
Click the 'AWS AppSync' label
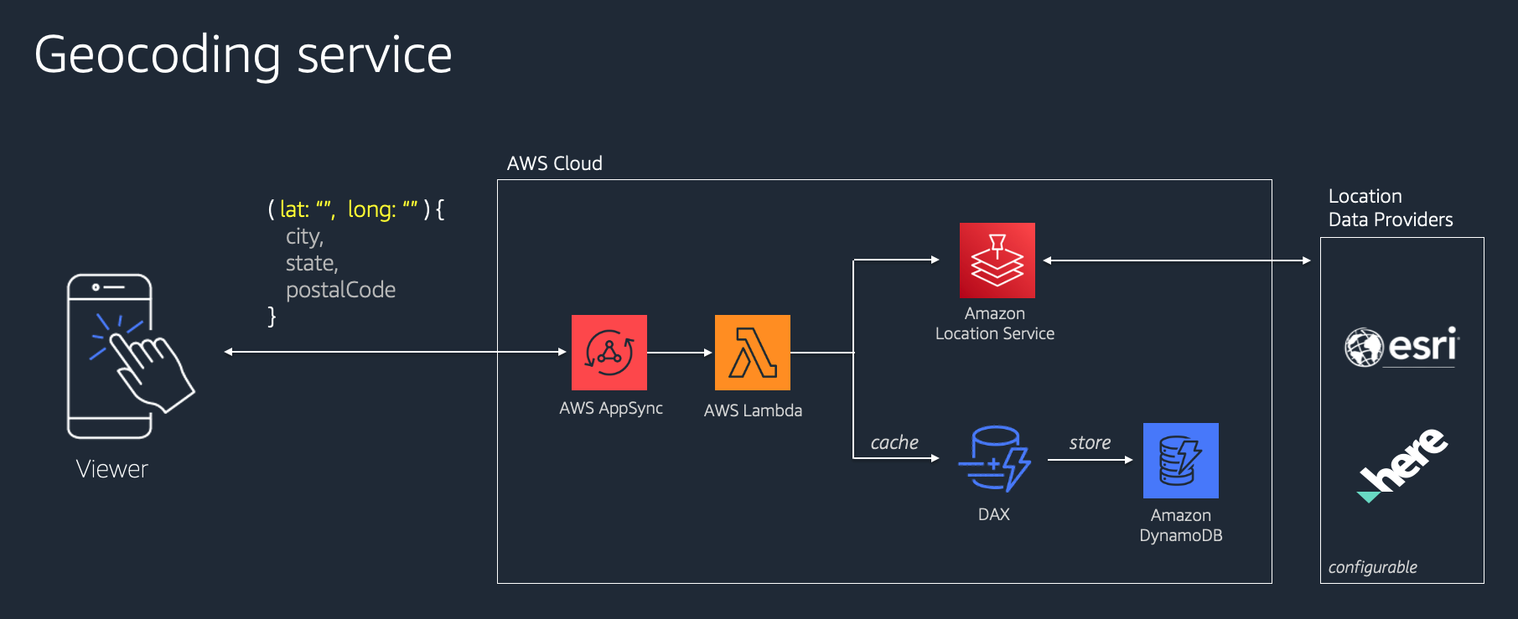coord(611,408)
